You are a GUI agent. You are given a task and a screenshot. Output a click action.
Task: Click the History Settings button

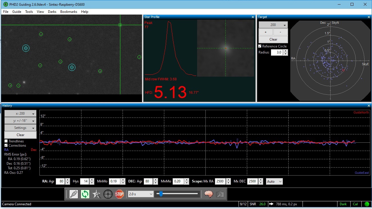pos(20,128)
